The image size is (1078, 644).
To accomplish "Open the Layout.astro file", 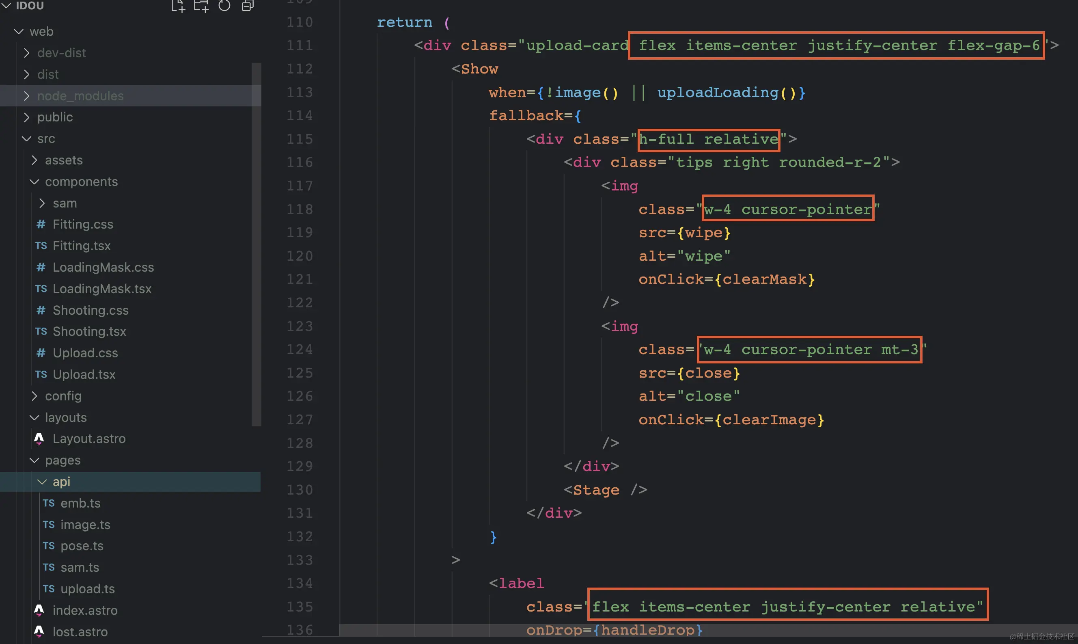I will click(x=89, y=439).
